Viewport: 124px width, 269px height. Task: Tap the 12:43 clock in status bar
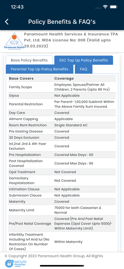pos(17,7)
